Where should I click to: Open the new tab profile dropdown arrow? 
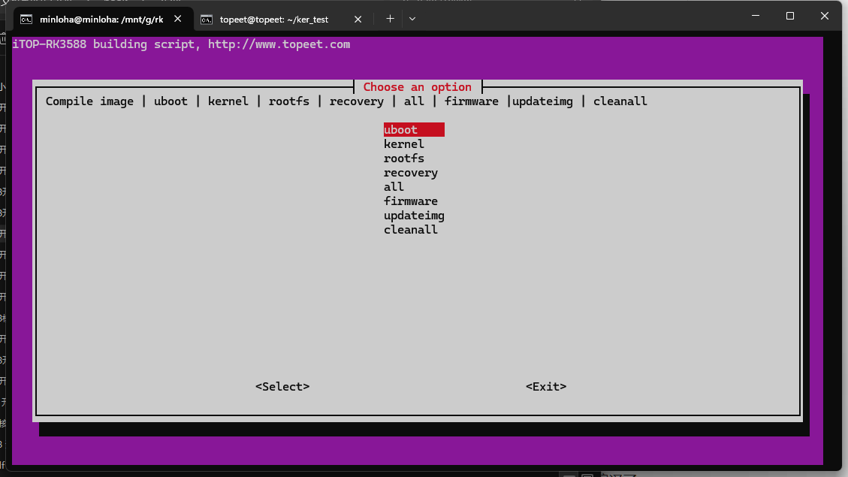pos(412,19)
